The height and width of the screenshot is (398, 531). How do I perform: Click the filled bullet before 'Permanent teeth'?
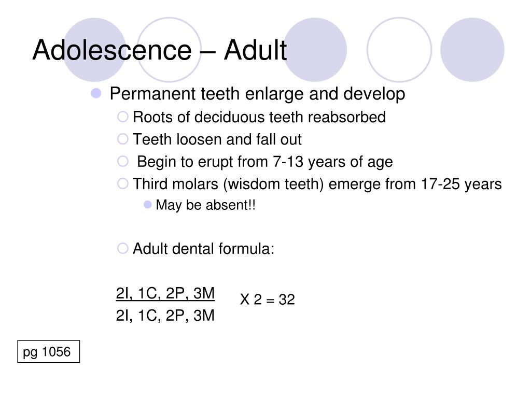pos(96,93)
